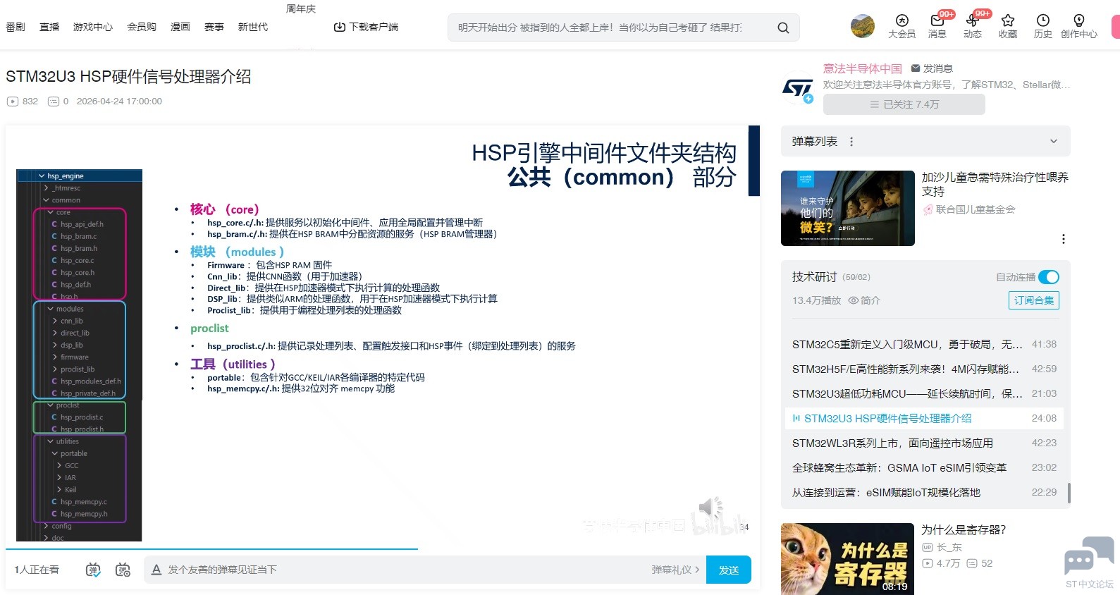This screenshot has width=1120, height=595.
Task: Open the three-dot menu on the 联合国儿童基金会 ad
Action: [x=1064, y=238]
